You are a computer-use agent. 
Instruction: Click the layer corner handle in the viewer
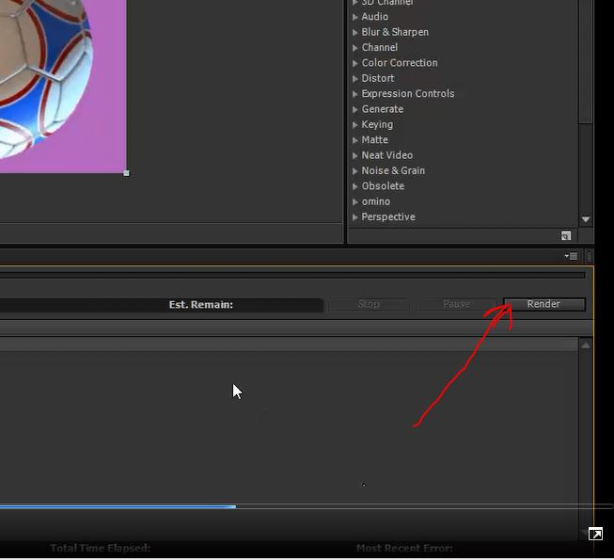[x=126, y=173]
